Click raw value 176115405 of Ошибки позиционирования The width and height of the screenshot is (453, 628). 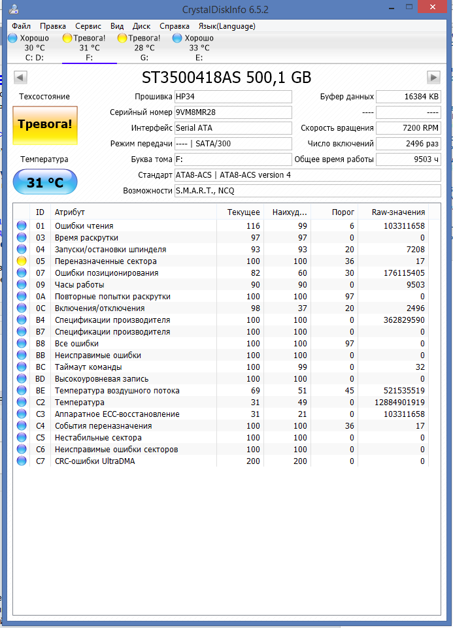404,273
